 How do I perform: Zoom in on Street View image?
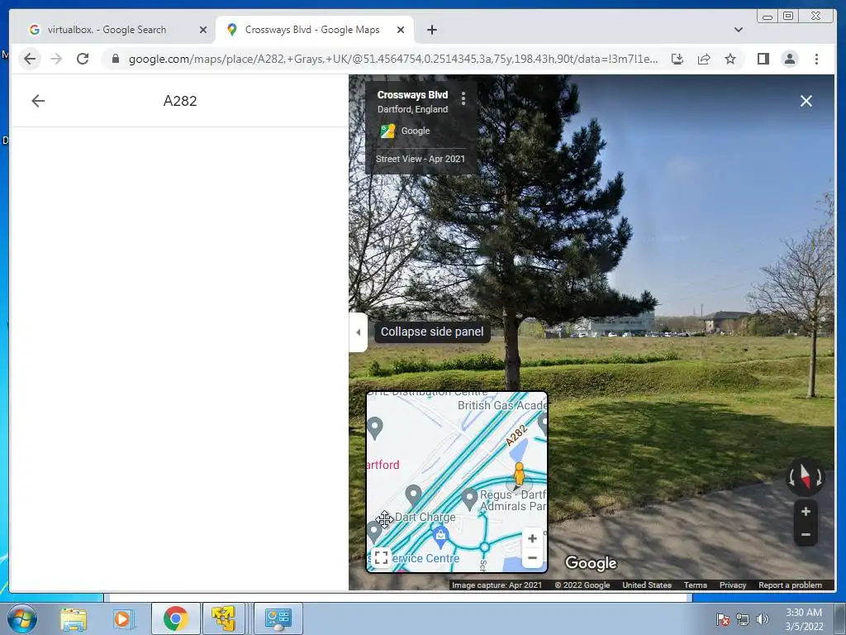pyautogui.click(x=806, y=511)
